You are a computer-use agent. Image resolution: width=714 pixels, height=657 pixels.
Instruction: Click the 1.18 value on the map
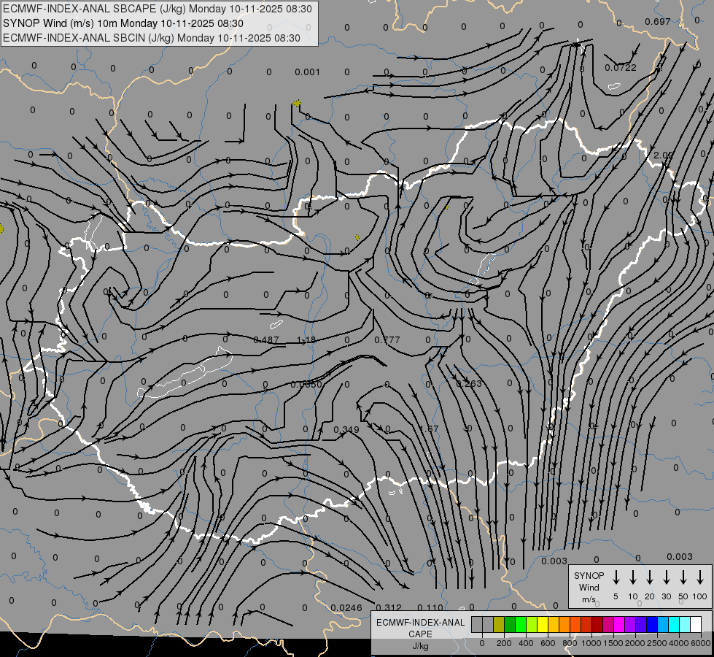coord(306,339)
